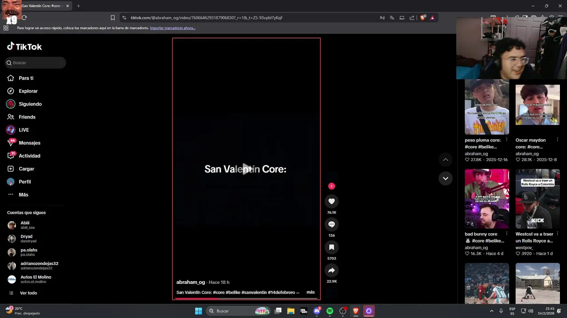Click the share page icon in address bar
The image size is (567, 318).
(x=412, y=18)
